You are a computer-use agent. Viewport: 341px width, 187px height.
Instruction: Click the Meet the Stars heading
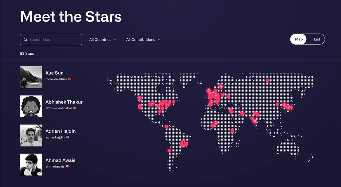point(70,16)
